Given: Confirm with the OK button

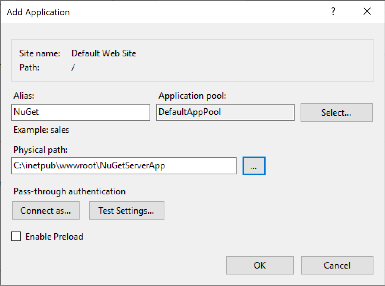Looking at the screenshot, I should (x=260, y=265).
